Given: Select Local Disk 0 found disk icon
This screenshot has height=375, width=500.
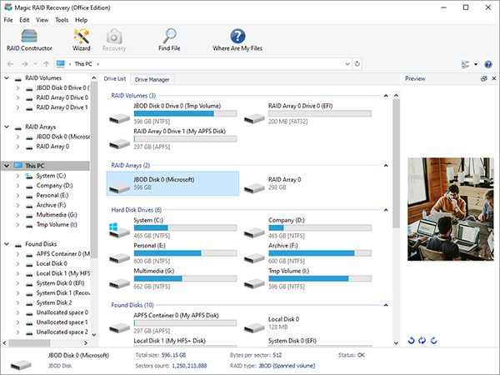Looking at the screenshot, I should pyautogui.click(x=254, y=328).
